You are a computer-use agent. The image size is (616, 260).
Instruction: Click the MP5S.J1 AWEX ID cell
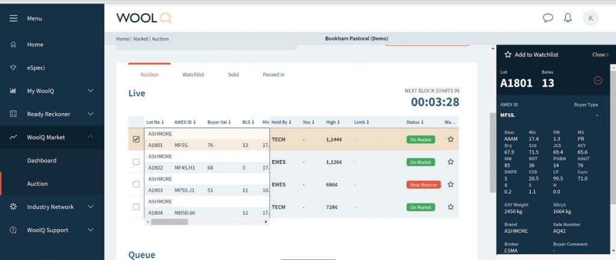point(184,190)
